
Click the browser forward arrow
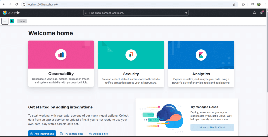tap(10, 4)
